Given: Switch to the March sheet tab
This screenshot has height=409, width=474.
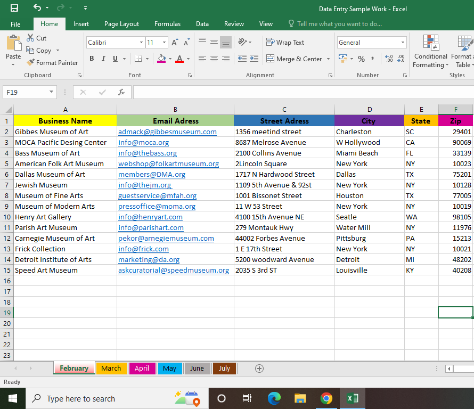Looking at the screenshot, I should (111, 368).
